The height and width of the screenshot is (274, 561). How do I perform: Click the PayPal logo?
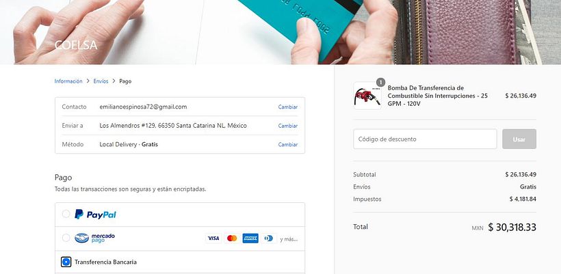pyautogui.click(x=95, y=215)
